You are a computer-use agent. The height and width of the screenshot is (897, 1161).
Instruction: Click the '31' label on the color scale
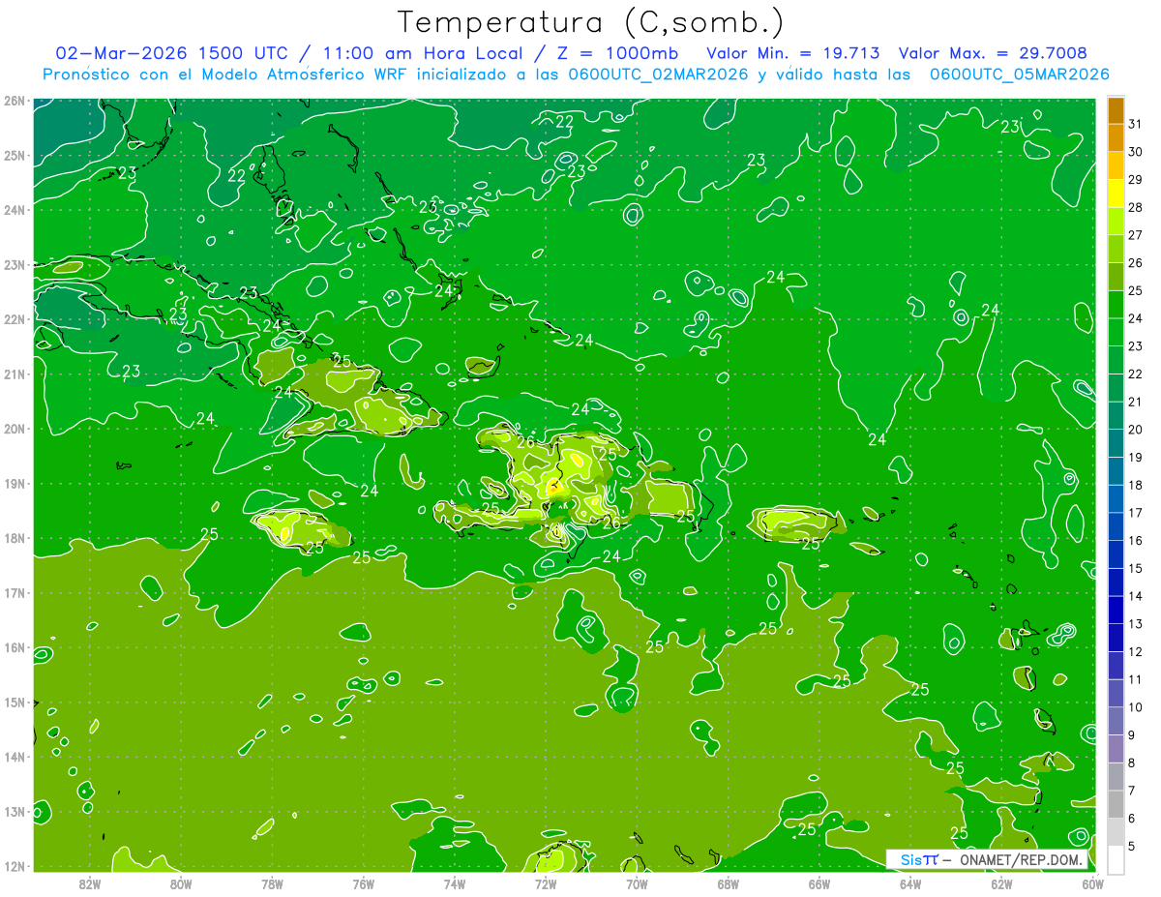tap(1136, 124)
